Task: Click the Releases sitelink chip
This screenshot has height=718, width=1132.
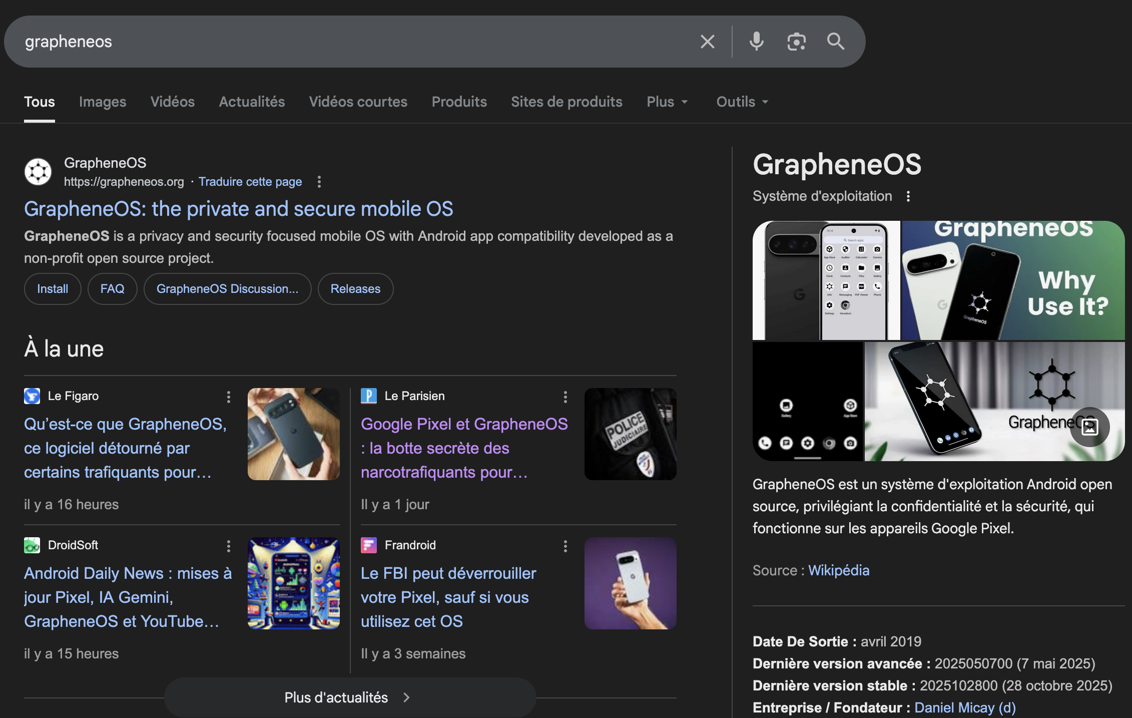Action: [355, 289]
